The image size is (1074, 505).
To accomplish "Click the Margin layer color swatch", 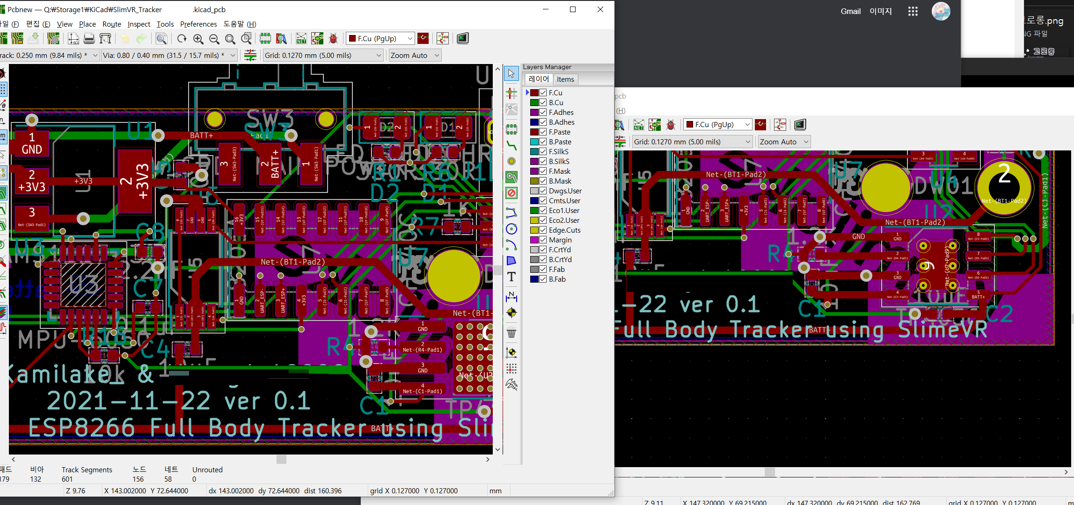I will (x=534, y=240).
